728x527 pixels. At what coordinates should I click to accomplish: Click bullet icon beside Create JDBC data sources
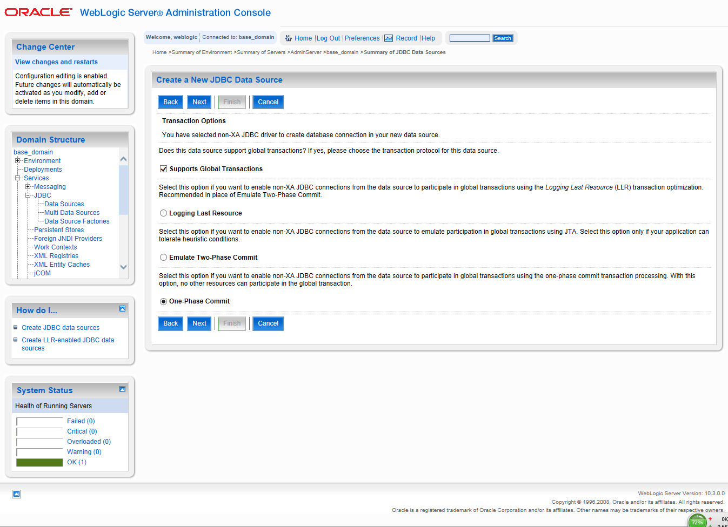(x=16, y=327)
